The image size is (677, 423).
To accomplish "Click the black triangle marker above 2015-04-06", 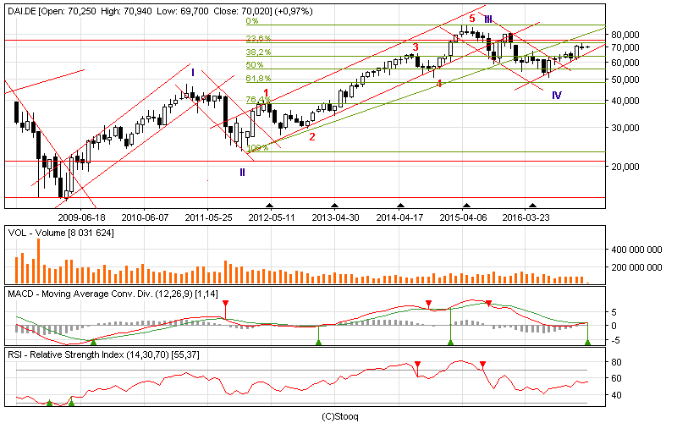I will pyautogui.click(x=466, y=206).
